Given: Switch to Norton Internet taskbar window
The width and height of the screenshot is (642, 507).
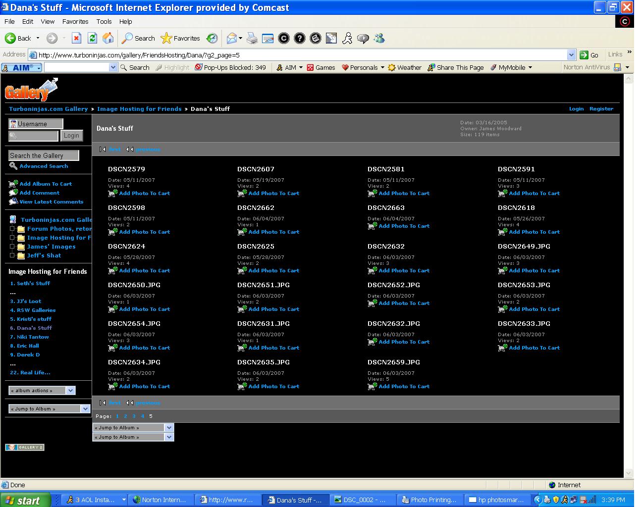Looking at the screenshot, I should [x=160, y=500].
